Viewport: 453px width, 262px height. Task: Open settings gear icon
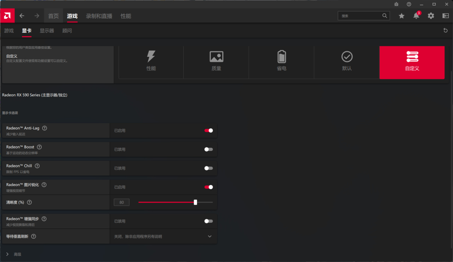click(x=431, y=16)
